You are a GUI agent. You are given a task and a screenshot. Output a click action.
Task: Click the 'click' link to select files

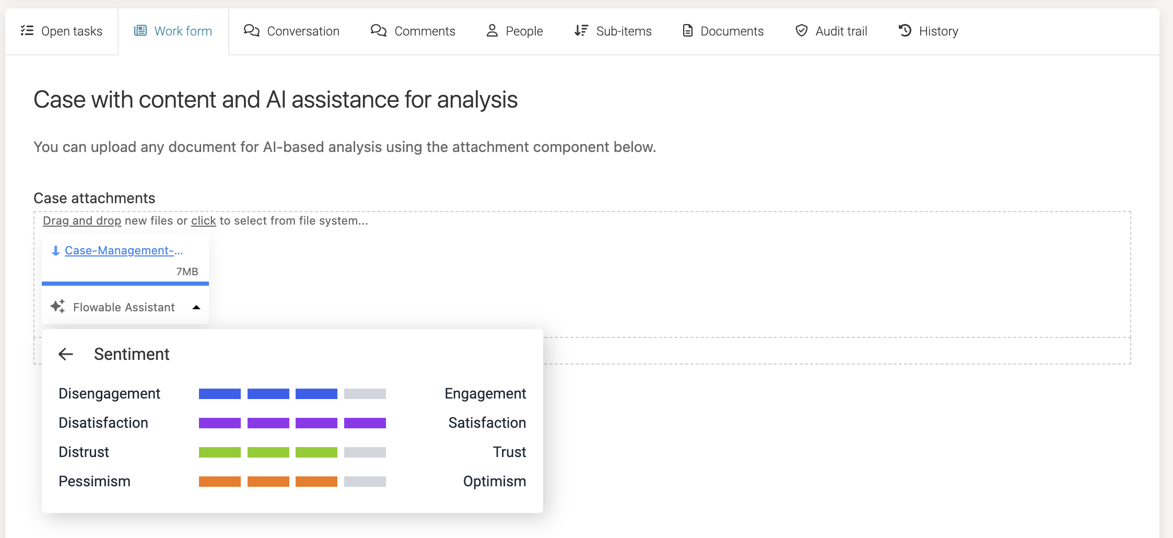click(203, 221)
